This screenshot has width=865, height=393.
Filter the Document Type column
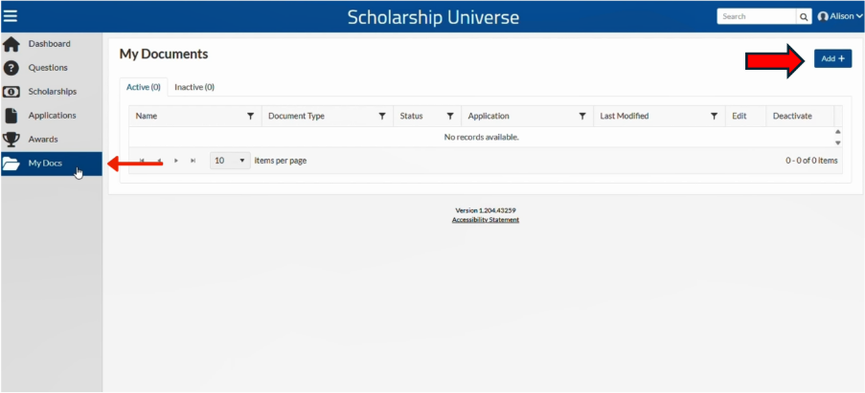[382, 116]
